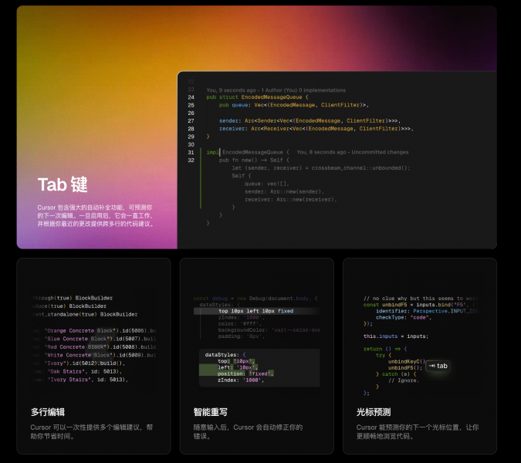Screen dimensions: 521x463
Task: Click the 'sender: Arc<Sender<Vec<' code line
Action: click(310, 120)
